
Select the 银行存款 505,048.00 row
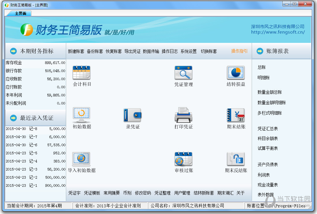coord(35,71)
